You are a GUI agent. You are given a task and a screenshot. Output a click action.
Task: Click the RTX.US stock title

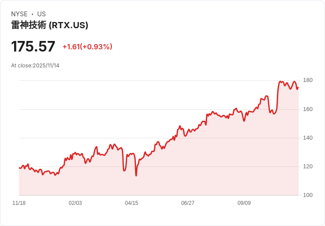tap(49, 25)
